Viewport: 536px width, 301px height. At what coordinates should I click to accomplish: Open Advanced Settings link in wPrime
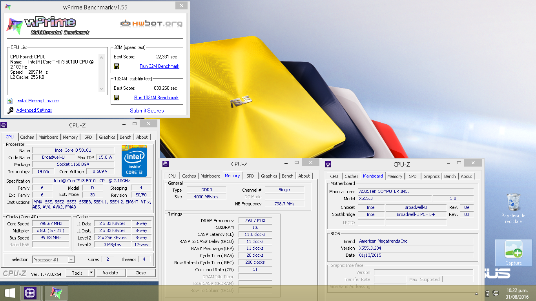tap(34, 110)
